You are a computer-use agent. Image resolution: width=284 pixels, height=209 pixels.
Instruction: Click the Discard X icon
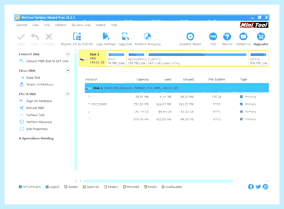tap(49, 37)
